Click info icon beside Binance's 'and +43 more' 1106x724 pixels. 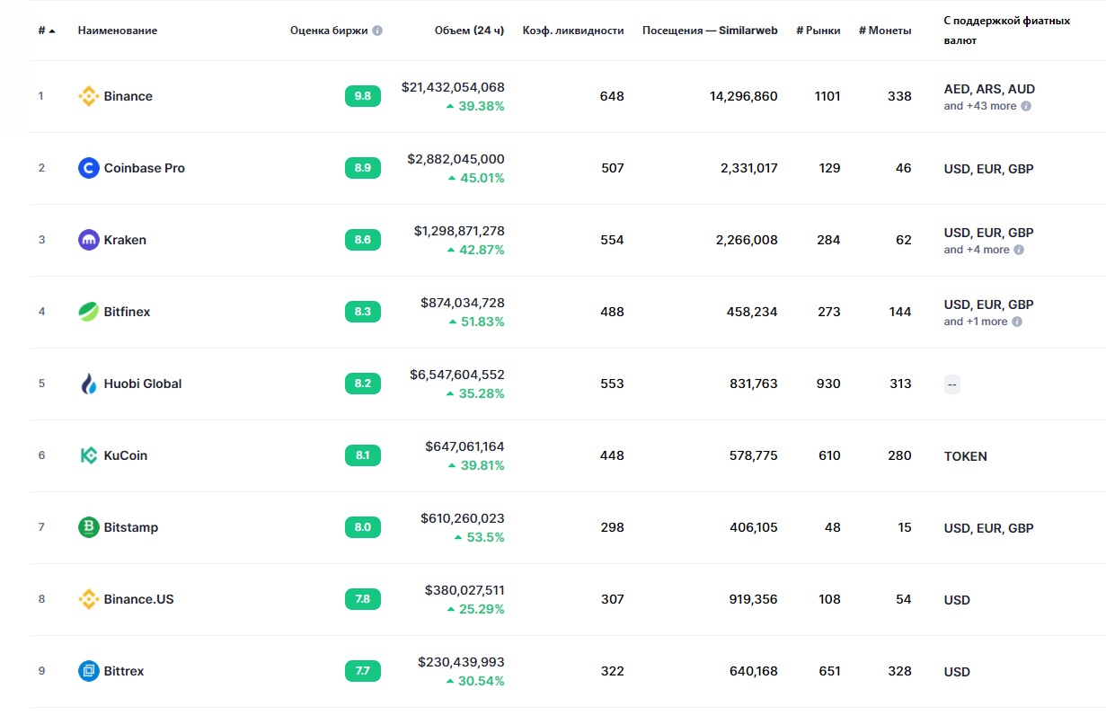tap(1026, 106)
